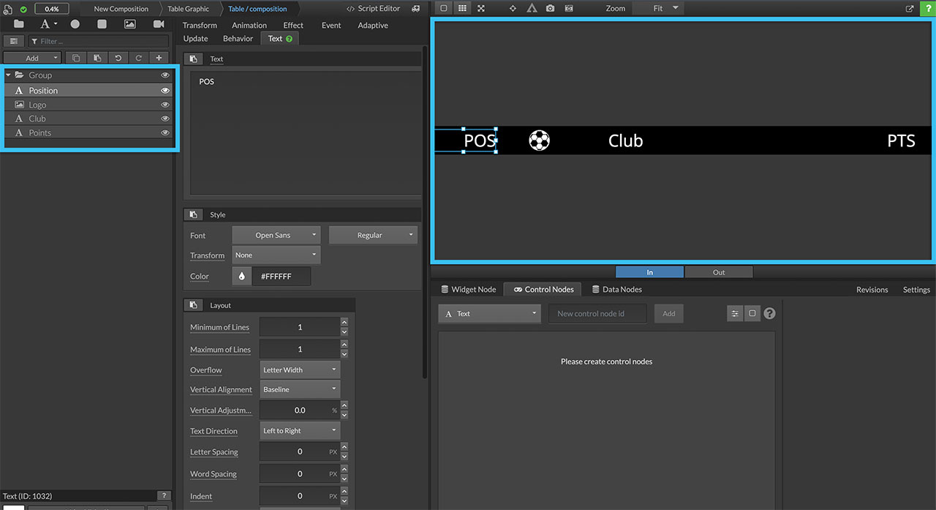
Task: Select the circle shape tool
Action: (75, 24)
